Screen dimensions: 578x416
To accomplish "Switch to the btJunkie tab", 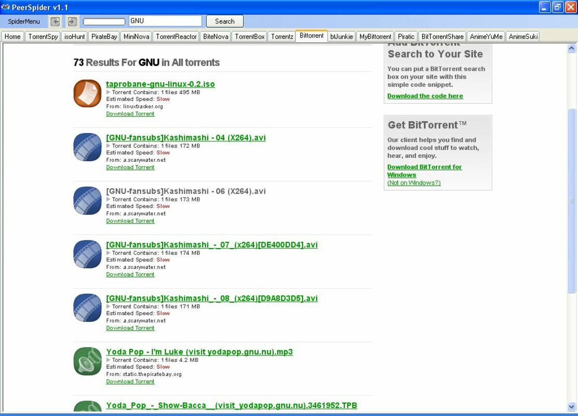I will pyautogui.click(x=342, y=36).
